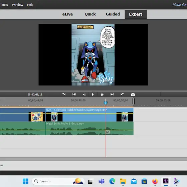This screenshot has width=187, height=187.
Task: Launch Firefox from the taskbar
Action: (x=155, y=181)
